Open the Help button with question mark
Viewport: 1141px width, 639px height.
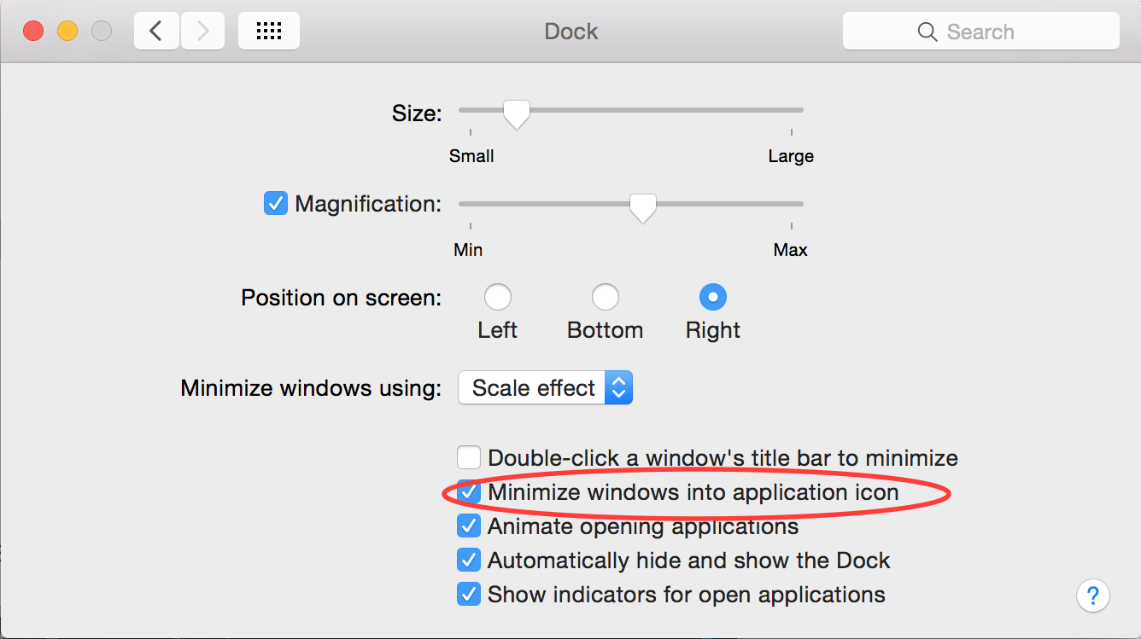[x=1093, y=595]
